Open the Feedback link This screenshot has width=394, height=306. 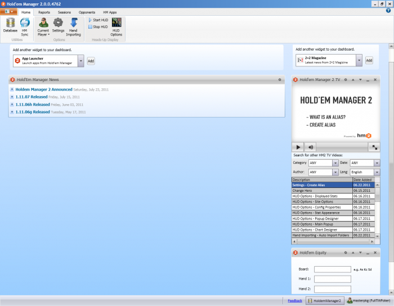295,301
